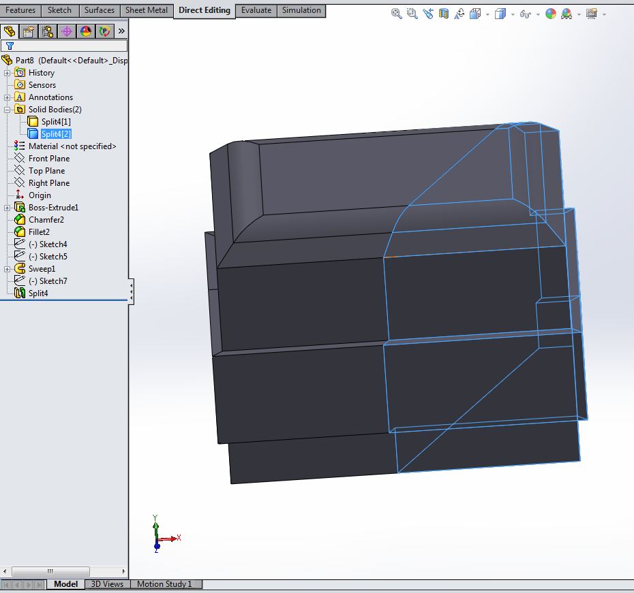Open the ConfigurationManager tab icon

[48, 31]
